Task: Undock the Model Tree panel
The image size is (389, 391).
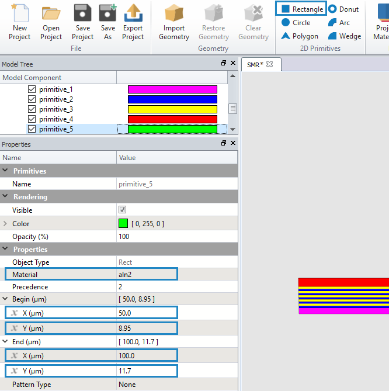Action: click(x=224, y=63)
